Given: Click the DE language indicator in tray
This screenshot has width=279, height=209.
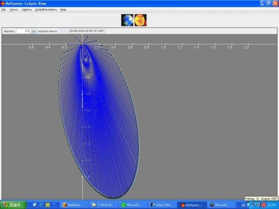Looking at the screenshot, I should pos(244,205).
